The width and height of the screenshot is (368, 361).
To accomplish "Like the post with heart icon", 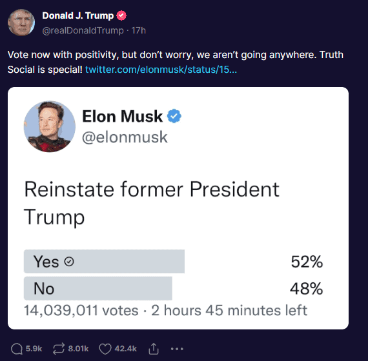I will point(105,349).
